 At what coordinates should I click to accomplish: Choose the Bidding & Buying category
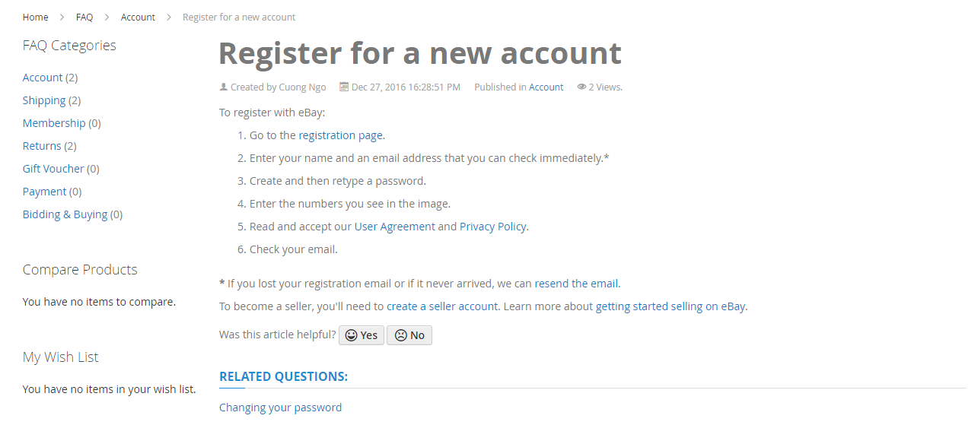[x=65, y=214]
